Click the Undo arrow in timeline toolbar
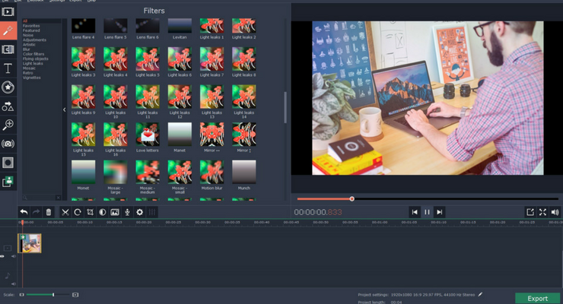The height and width of the screenshot is (304, 563). (24, 212)
